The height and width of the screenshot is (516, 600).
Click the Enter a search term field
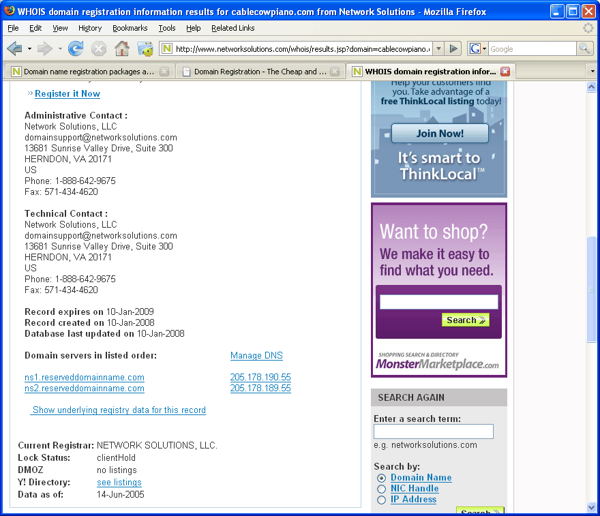(433, 431)
